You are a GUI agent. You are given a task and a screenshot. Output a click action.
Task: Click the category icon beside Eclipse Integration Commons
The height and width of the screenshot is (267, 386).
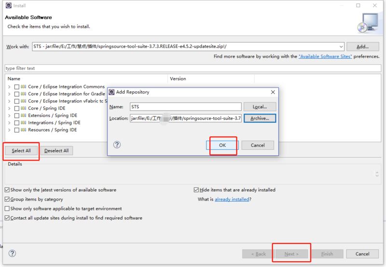23,87
